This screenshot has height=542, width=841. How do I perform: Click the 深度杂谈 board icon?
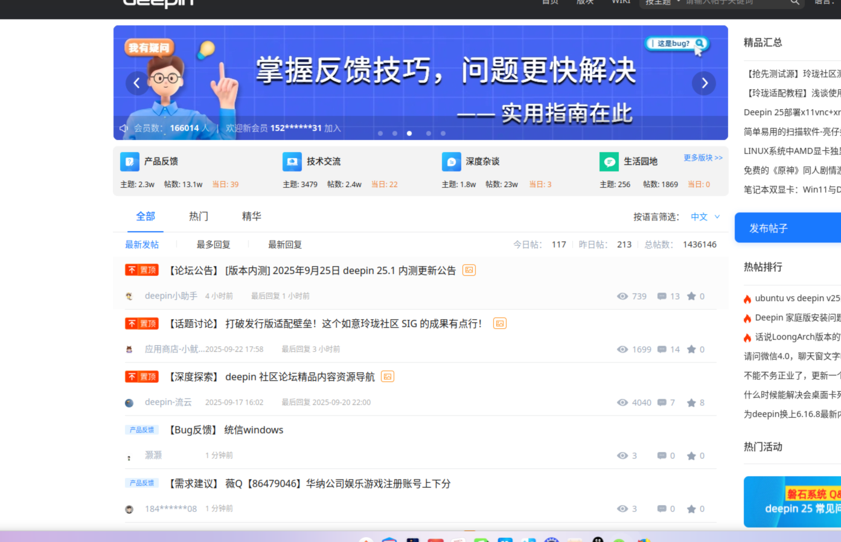452,162
